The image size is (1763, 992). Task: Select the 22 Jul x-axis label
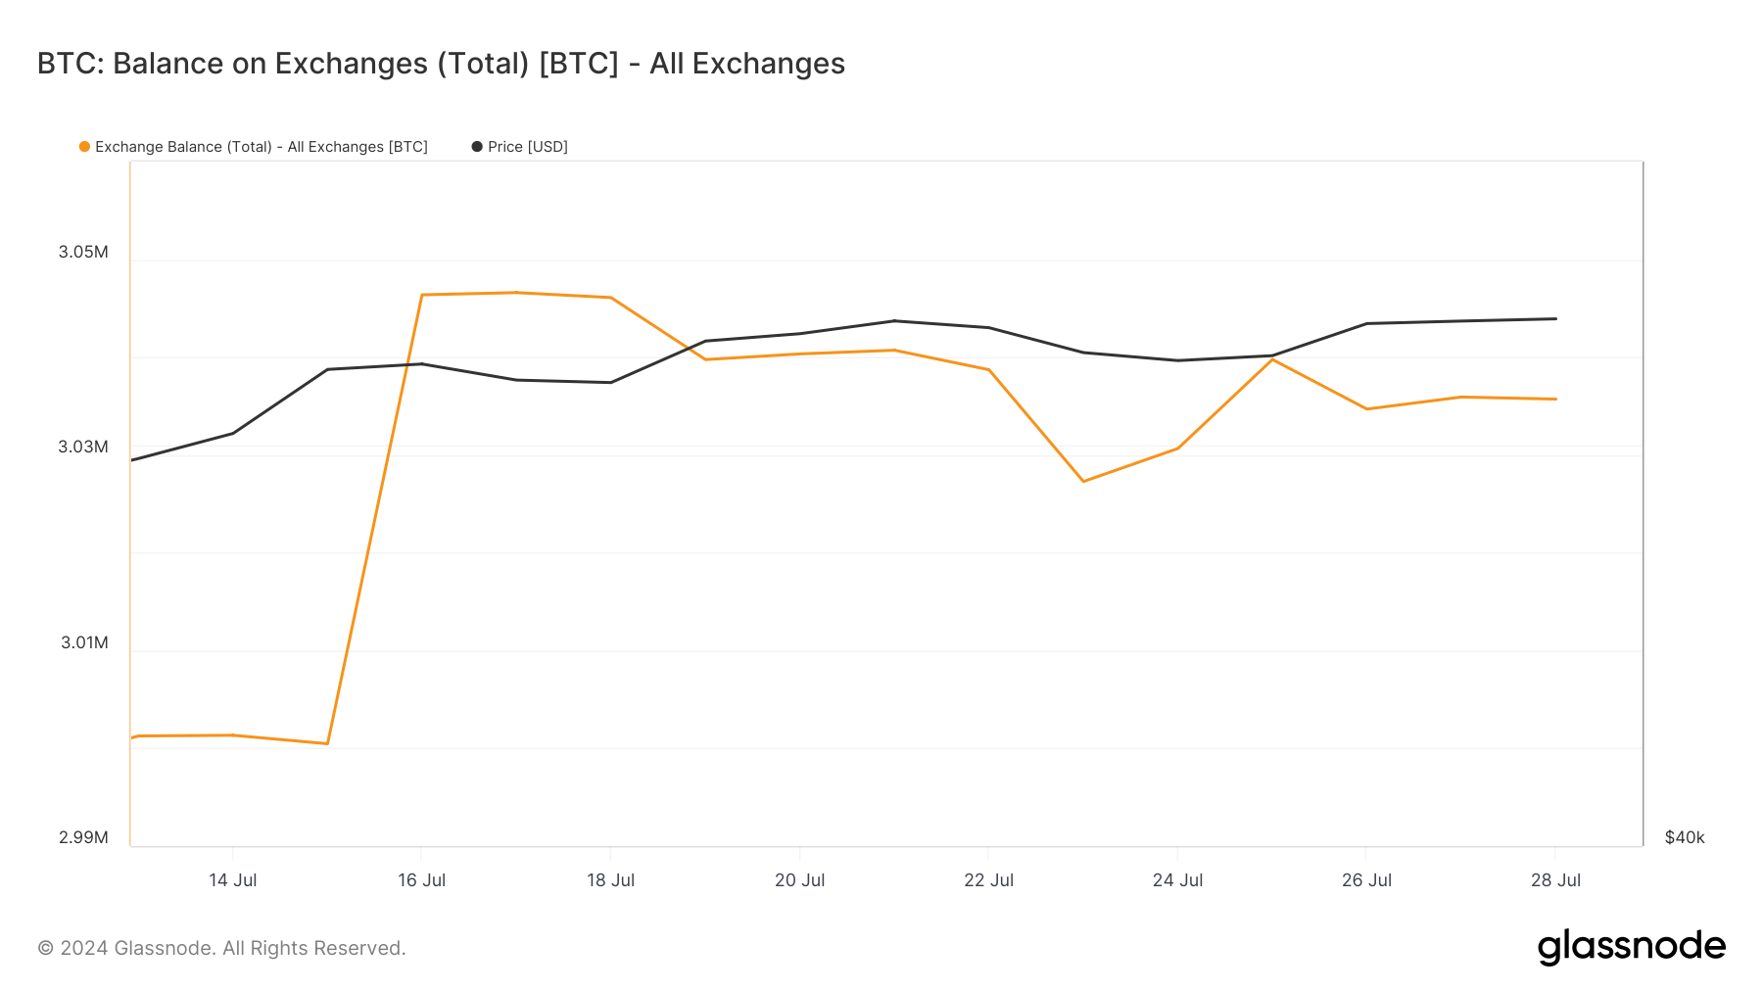[x=988, y=880]
